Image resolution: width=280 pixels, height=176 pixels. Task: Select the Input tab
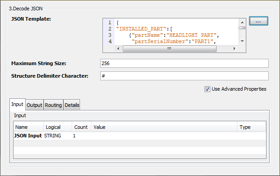tap(18, 104)
